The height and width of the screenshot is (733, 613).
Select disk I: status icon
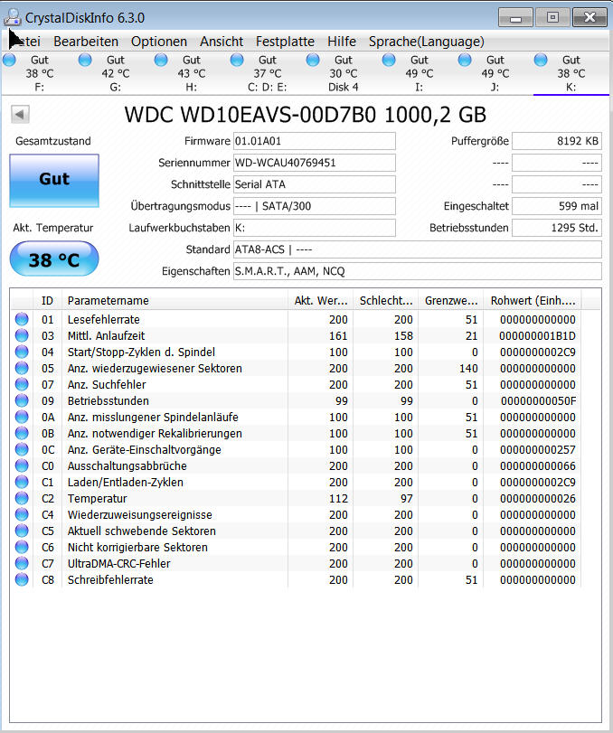click(x=389, y=60)
